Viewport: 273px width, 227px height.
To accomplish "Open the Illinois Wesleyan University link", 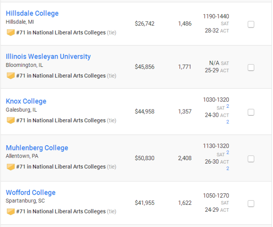I will pyautogui.click(x=48, y=57).
